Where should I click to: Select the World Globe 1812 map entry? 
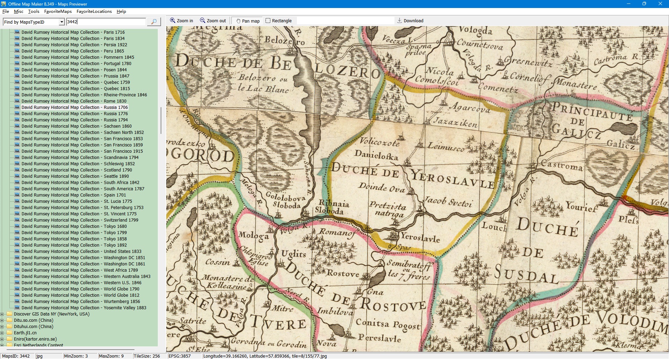pos(80,295)
